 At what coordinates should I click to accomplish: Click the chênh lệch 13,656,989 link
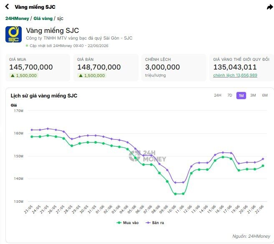click(235, 75)
